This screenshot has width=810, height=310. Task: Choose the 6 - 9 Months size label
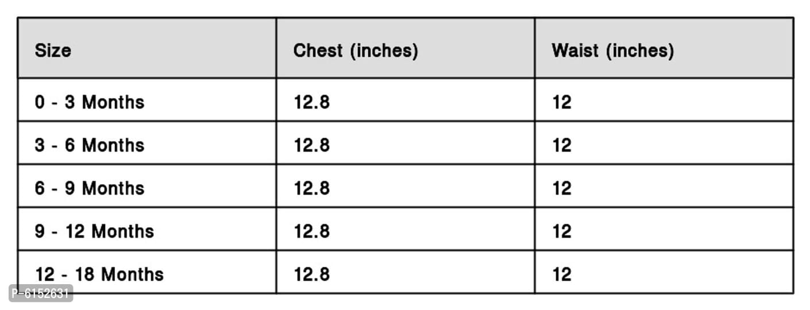[90, 188]
